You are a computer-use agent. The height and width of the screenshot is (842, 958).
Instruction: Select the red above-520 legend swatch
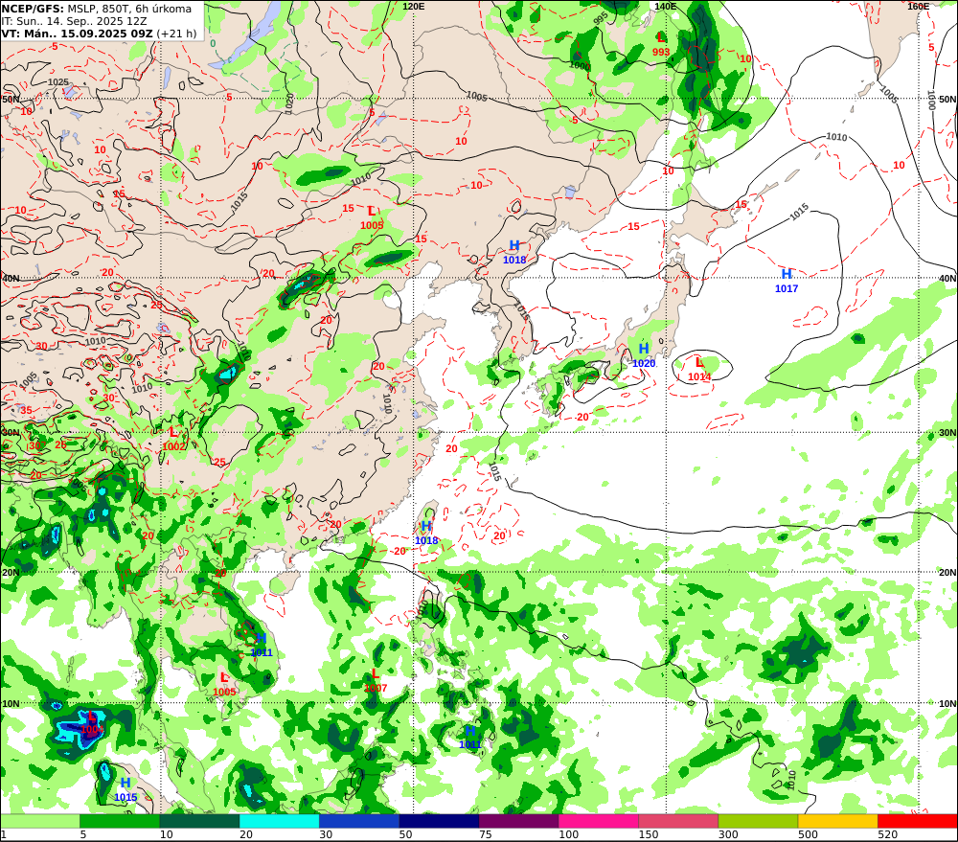pyautogui.click(x=917, y=821)
